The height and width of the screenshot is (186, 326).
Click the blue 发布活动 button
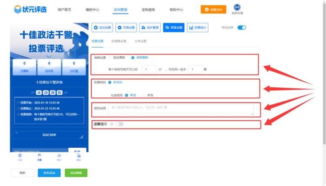tap(49, 173)
